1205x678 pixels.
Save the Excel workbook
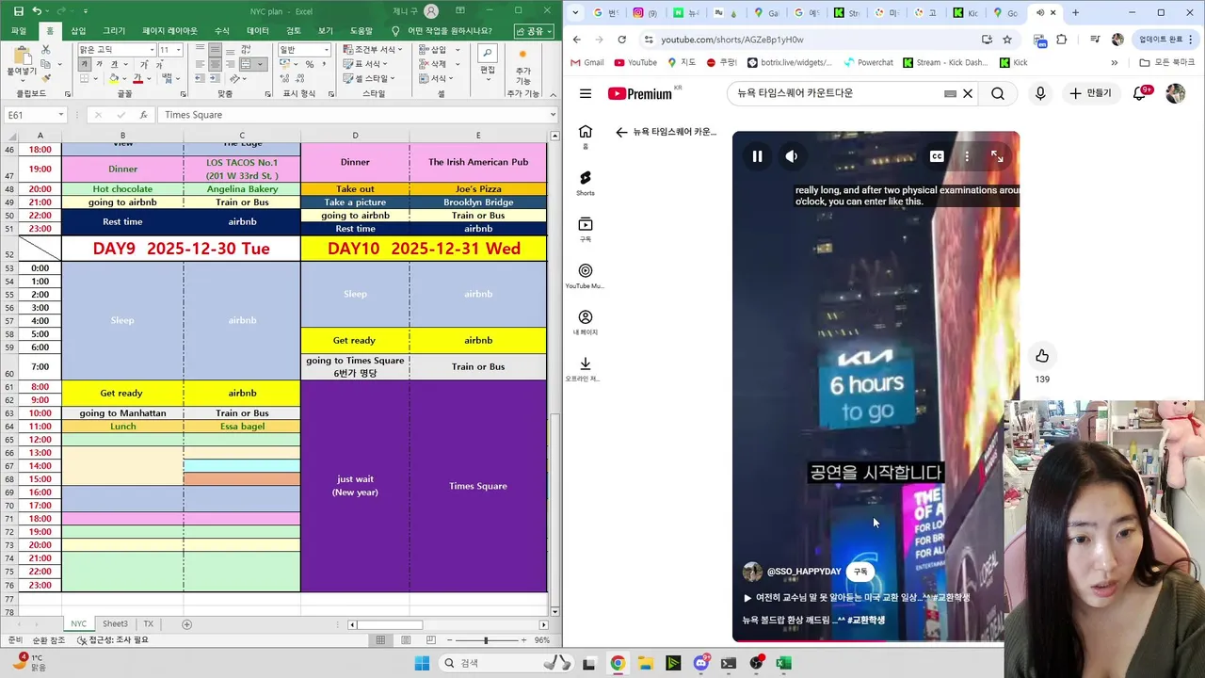pos(18,11)
